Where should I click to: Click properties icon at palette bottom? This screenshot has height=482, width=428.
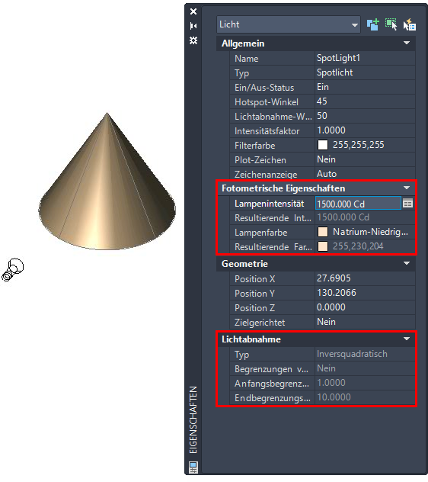[193, 468]
